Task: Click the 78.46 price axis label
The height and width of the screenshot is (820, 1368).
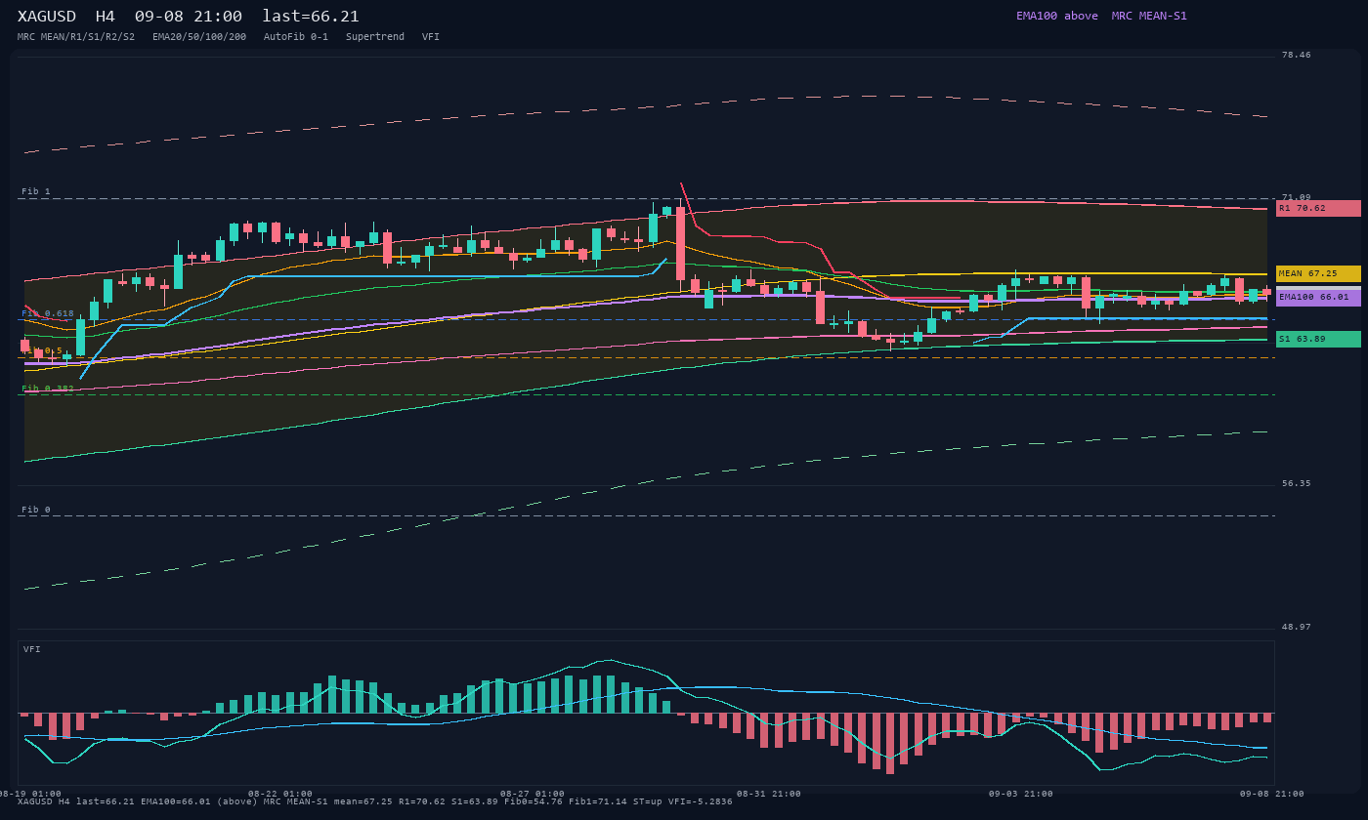Action: point(1297,56)
